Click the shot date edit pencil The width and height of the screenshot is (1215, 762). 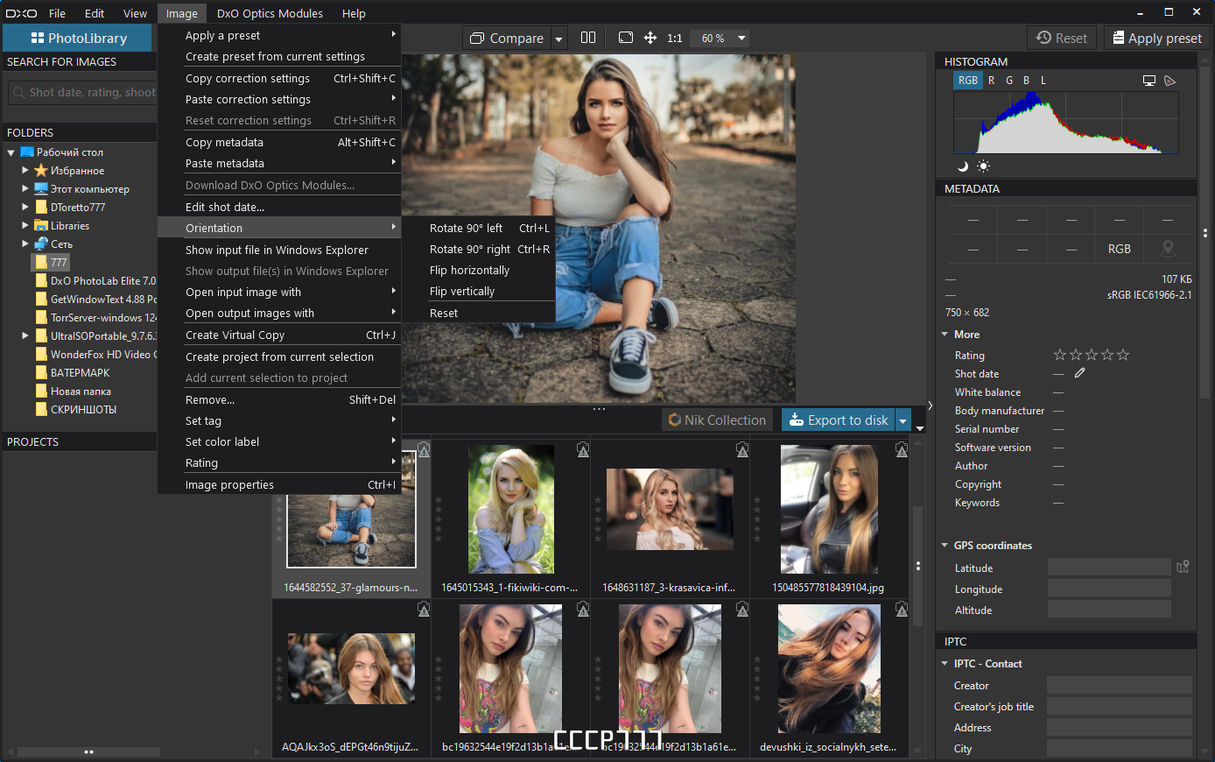point(1079,373)
